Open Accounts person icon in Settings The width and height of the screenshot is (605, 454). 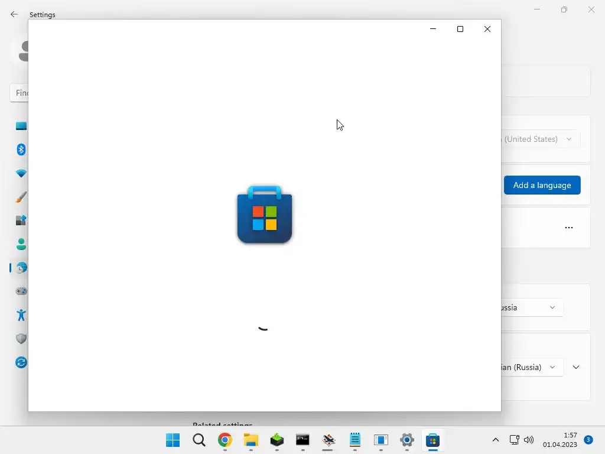[x=21, y=244]
